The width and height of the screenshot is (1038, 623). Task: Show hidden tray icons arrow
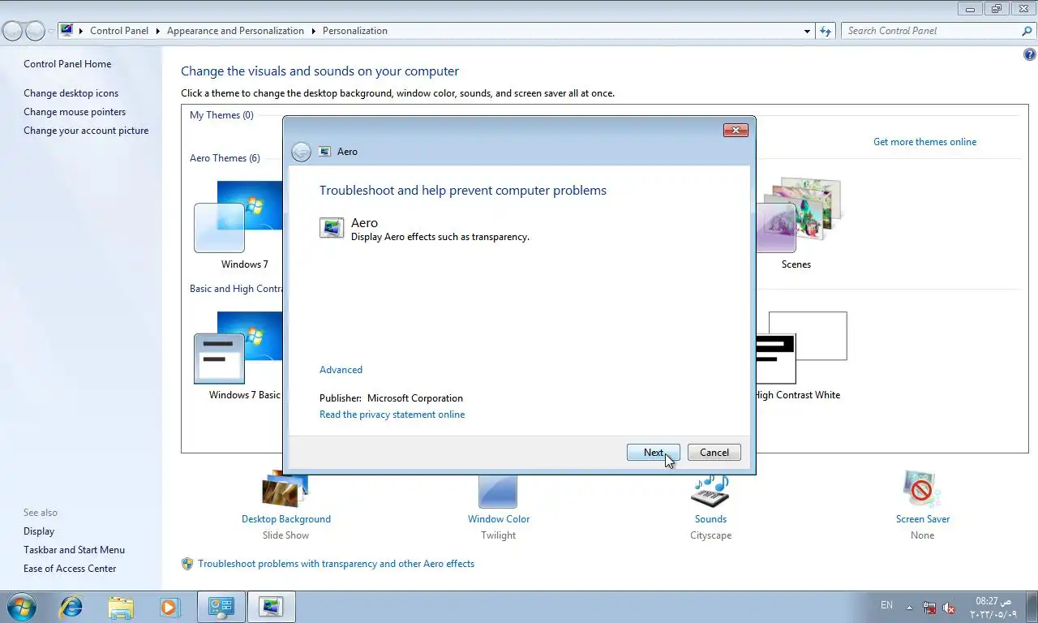click(x=909, y=608)
